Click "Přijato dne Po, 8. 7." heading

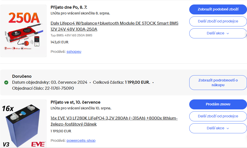[x=69, y=7]
